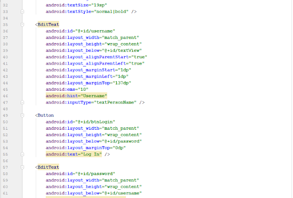The image size is (293, 198).
Task: Click fold end marker at line 33
Action: point(22,11)
